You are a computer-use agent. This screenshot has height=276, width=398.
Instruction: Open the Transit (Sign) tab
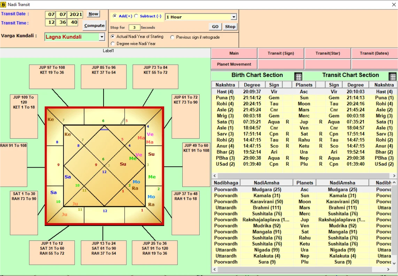281,53
